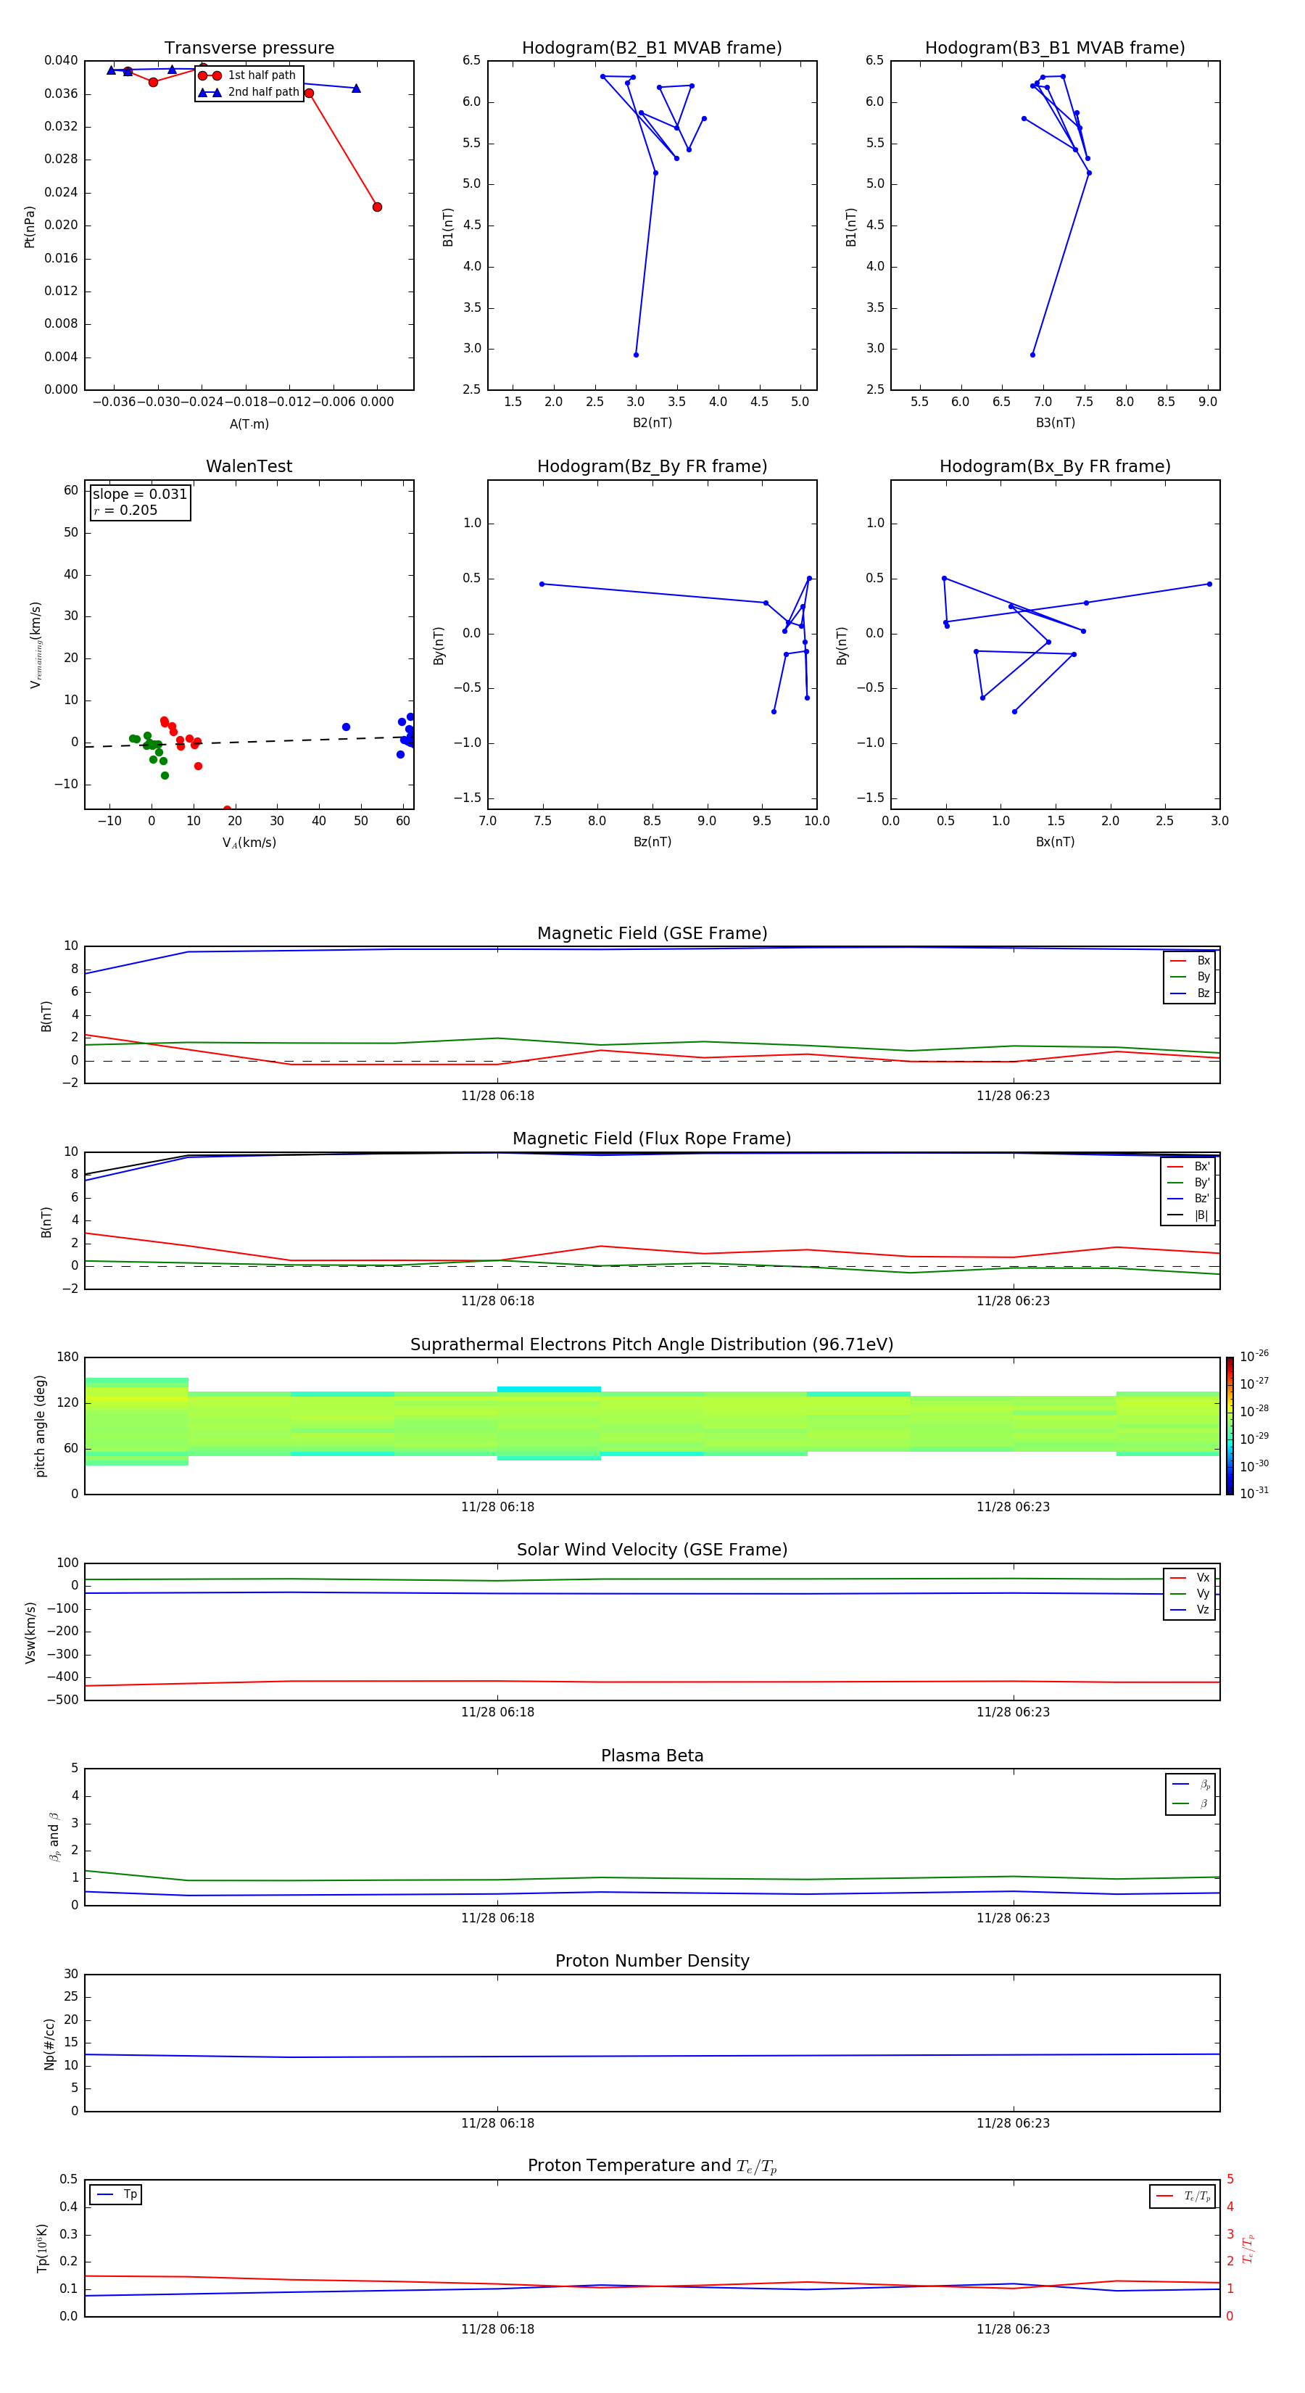Click the 'Transverse pressure' plot title

pos(249,49)
